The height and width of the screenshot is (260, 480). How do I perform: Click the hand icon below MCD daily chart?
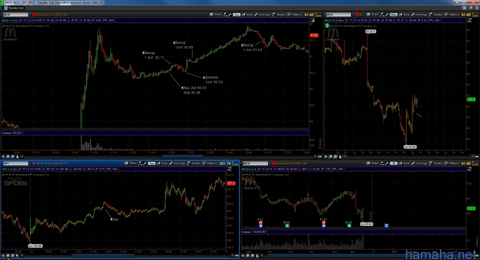pyautogui.click(x=257, y=255)
